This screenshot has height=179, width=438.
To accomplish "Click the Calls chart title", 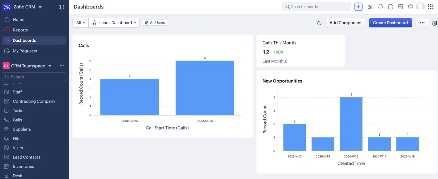I will click(84, 45).
